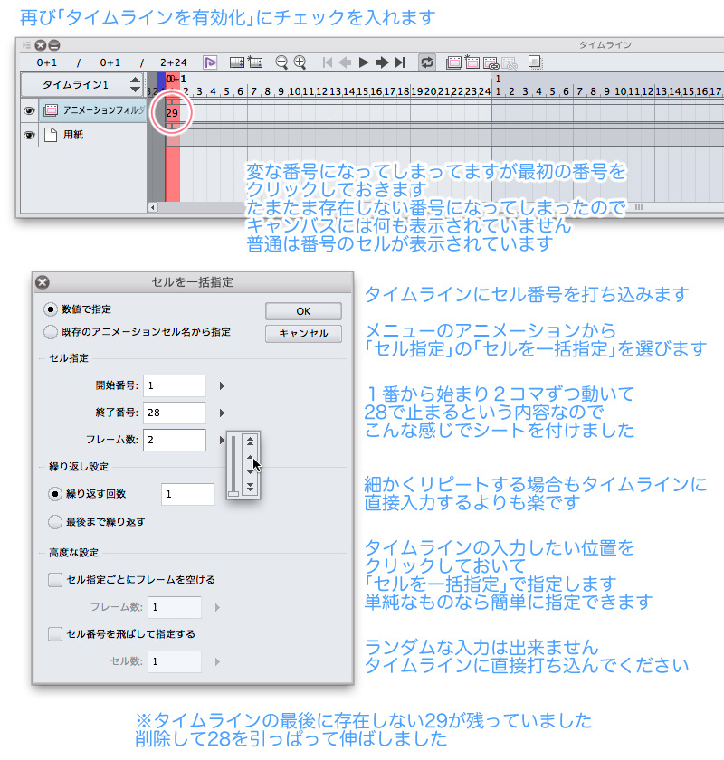Click frame 24 on the timeline ruler
Viewport: 724px width, 760px height.
[485, 91]
